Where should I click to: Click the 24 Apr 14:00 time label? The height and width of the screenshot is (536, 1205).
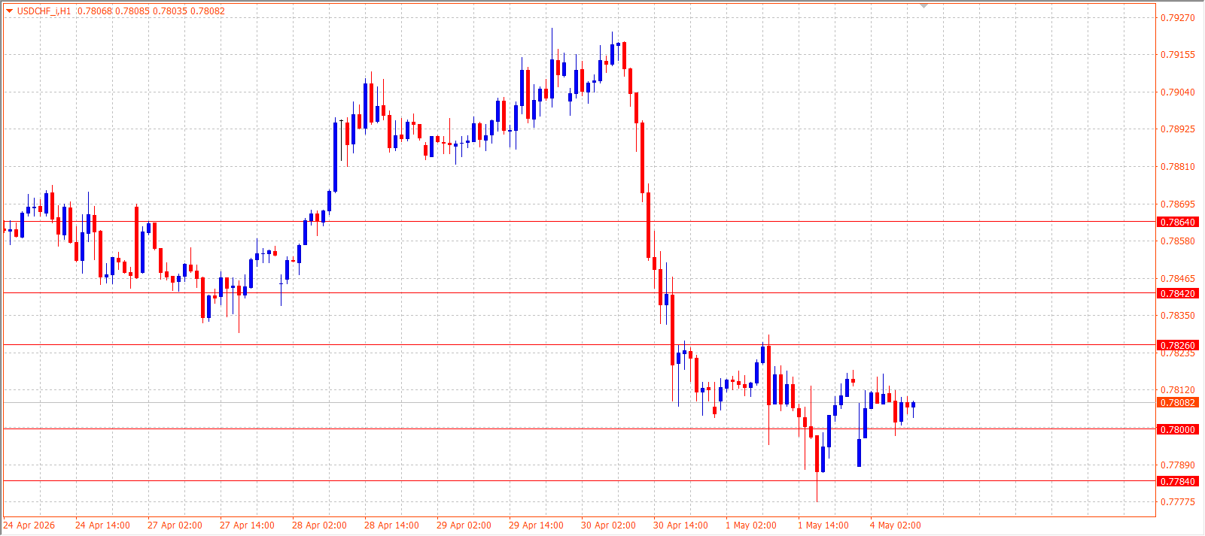[x=102, y=525]
